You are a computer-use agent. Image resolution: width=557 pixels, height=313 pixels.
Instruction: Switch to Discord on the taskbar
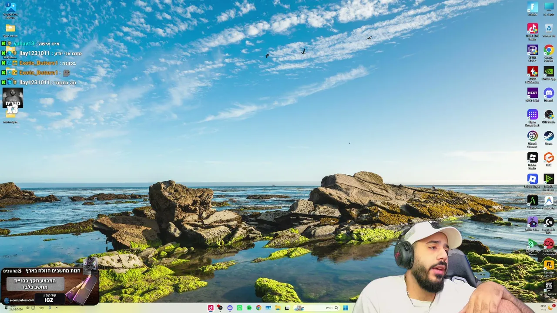[230, 308]
